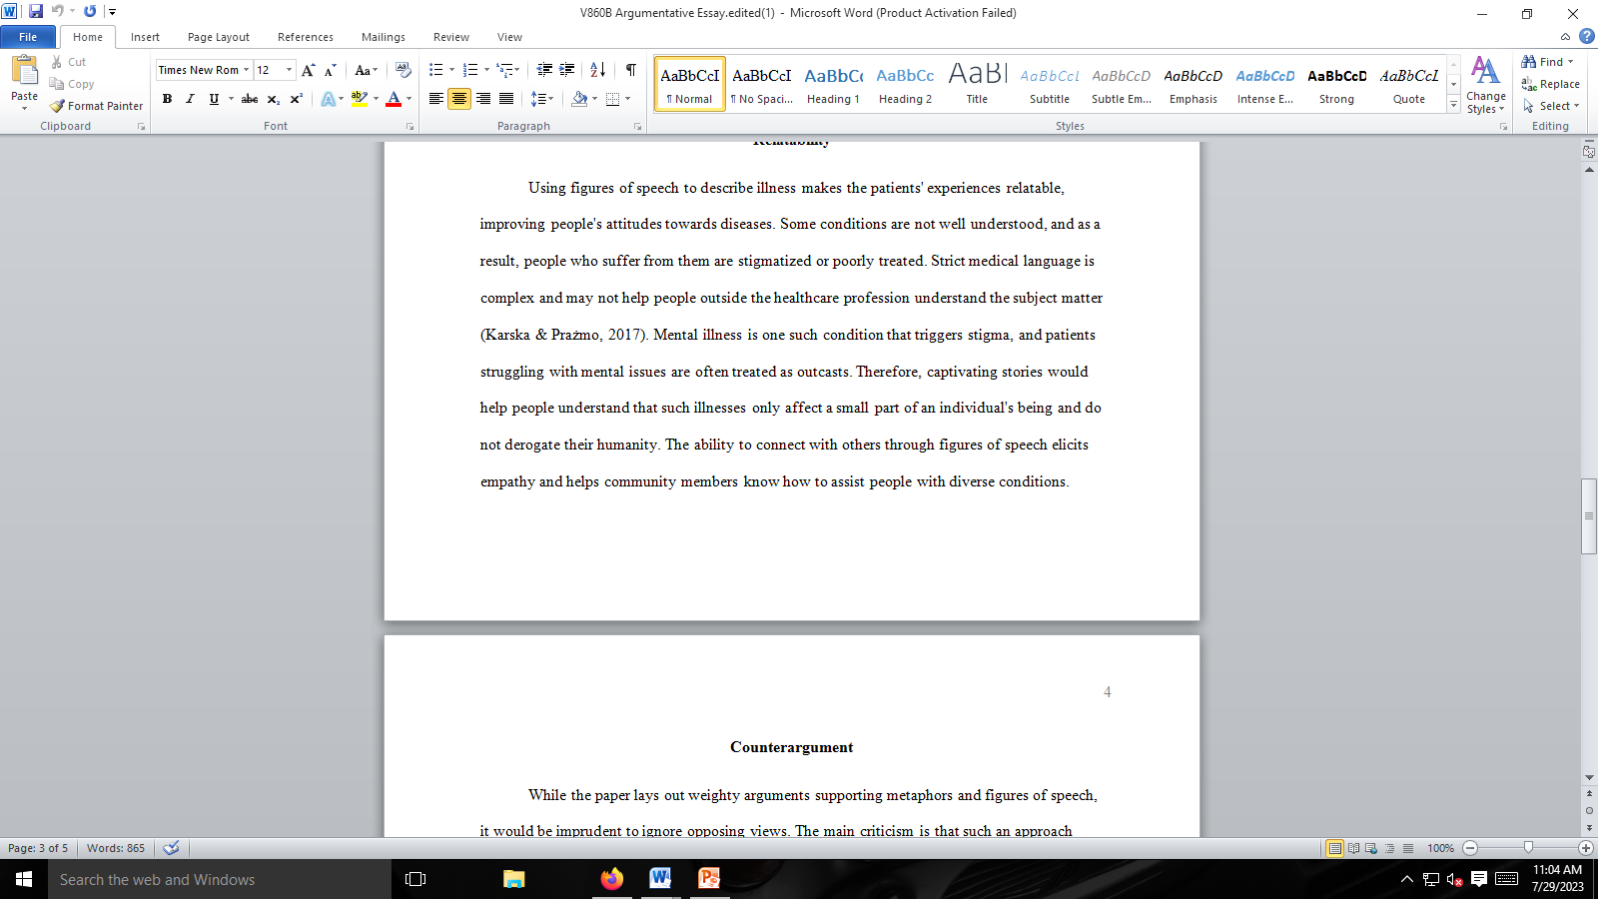Toggle center alignment

(459, 99)
